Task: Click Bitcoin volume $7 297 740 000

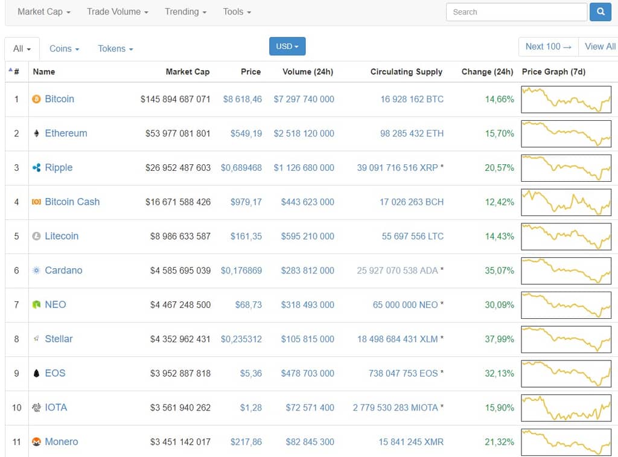Action: click(304, 100)
